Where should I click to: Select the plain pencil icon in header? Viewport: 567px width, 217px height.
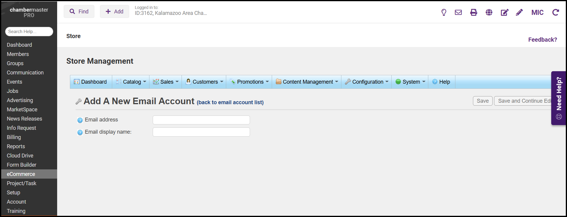tap(519, 12)
